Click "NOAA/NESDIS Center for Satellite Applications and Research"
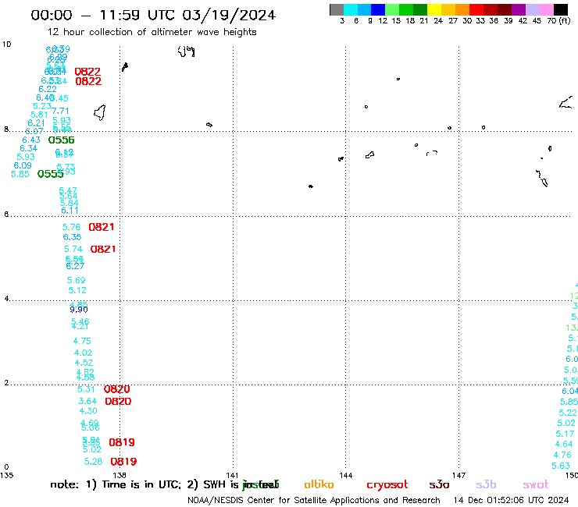The image size is (578, 507). pyautogui.click(x=314, y=501)
